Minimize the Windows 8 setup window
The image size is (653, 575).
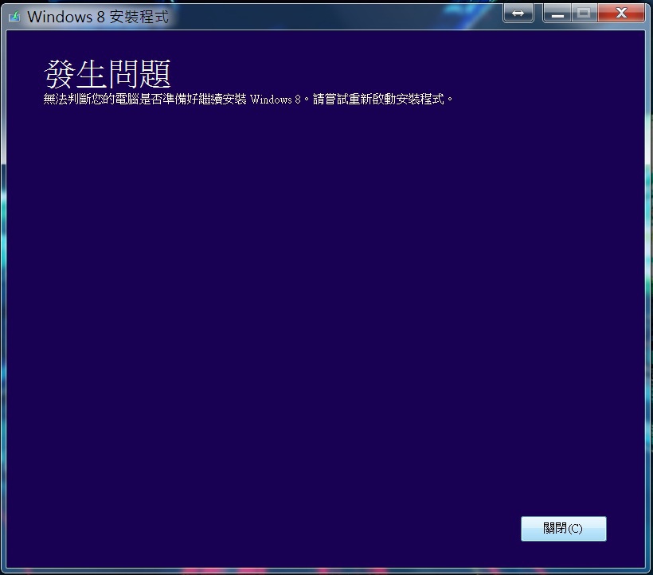click(x=557, y=13)
